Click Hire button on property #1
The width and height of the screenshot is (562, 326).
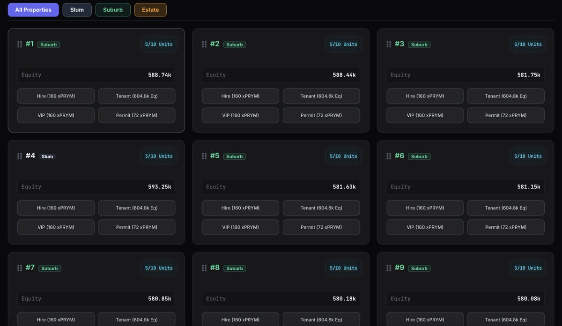pyautogui.click(x=56, y=96)
